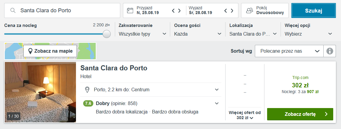
Task: Open the arrival date calendar icon
Action: click(x=130, y=10)
